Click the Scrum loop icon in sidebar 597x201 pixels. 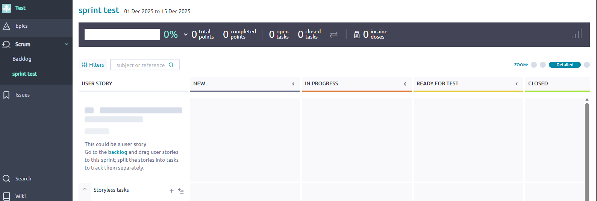coord(6,44)
